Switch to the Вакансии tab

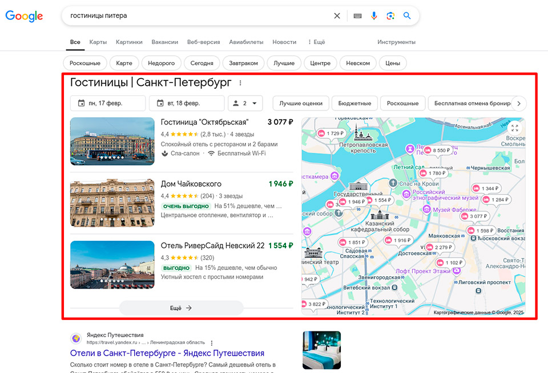coord(164,42)
